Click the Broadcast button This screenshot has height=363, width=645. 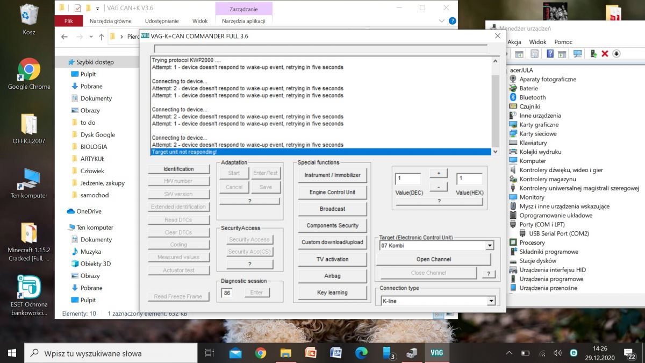pyautogui.click(x=332, y=209)
